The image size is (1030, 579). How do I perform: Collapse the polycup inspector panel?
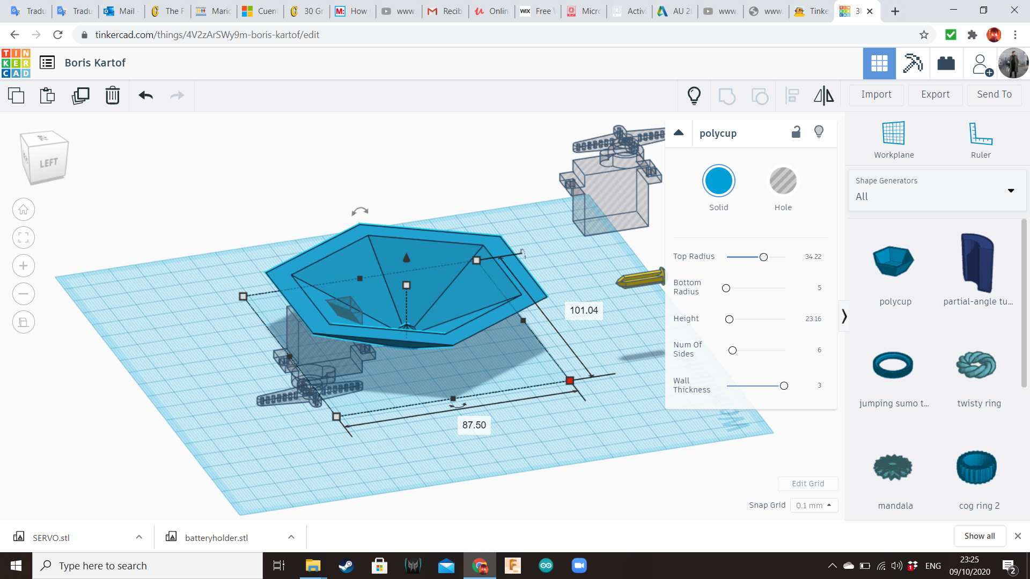pyautogui.click(x=679, y=133)
